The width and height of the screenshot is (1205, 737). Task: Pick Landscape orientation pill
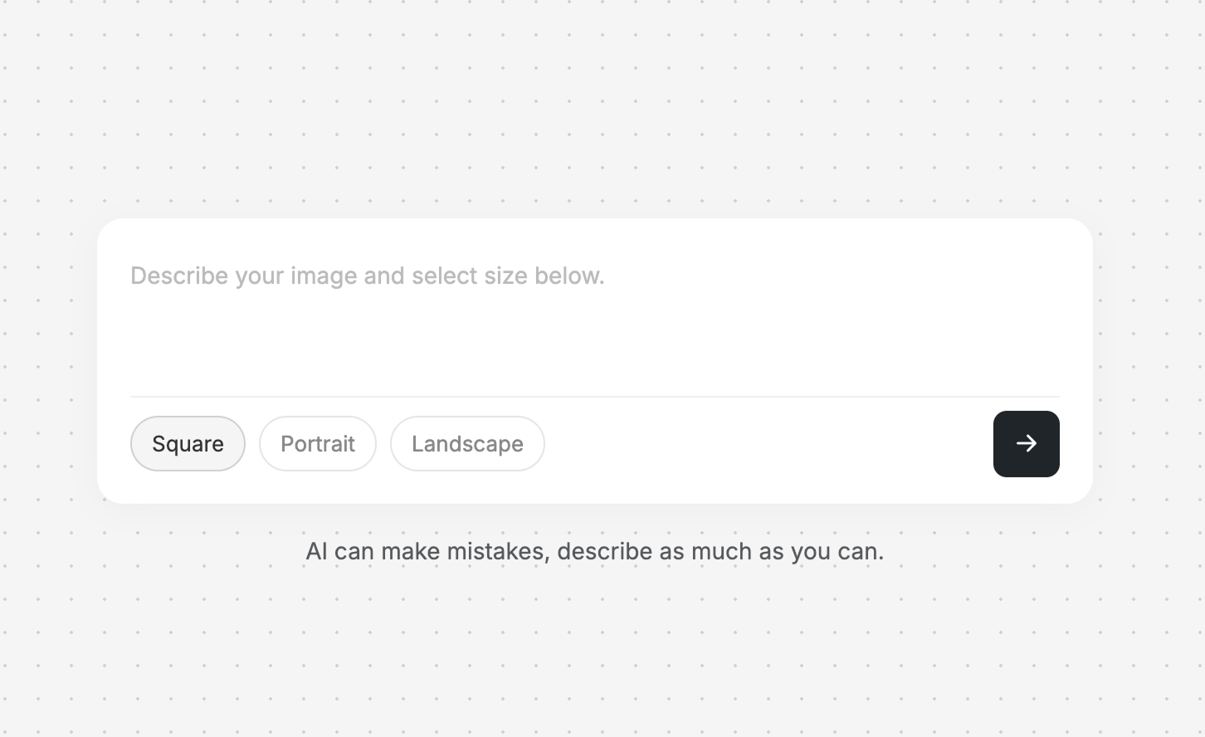click(x=467, y=444)
